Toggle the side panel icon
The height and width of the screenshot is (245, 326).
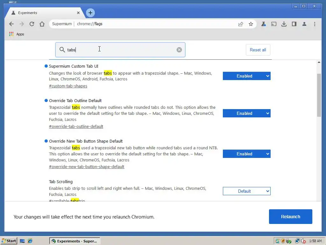[x=294, y=24]
